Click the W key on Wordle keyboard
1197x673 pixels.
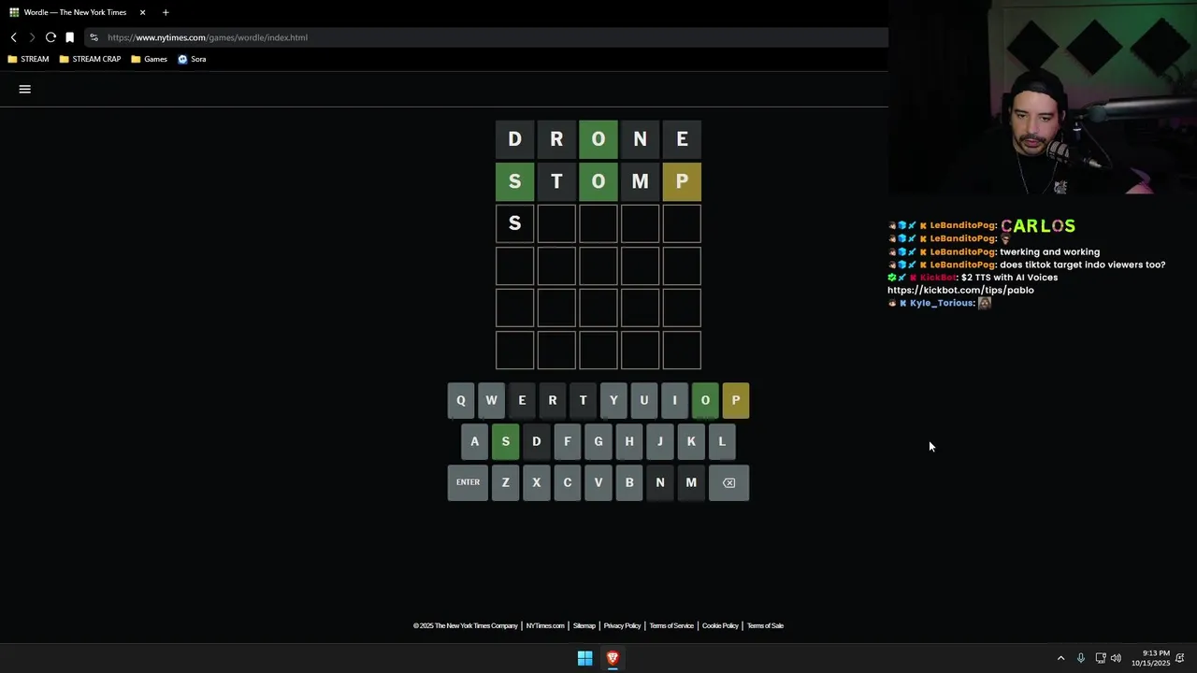[491, 400]
